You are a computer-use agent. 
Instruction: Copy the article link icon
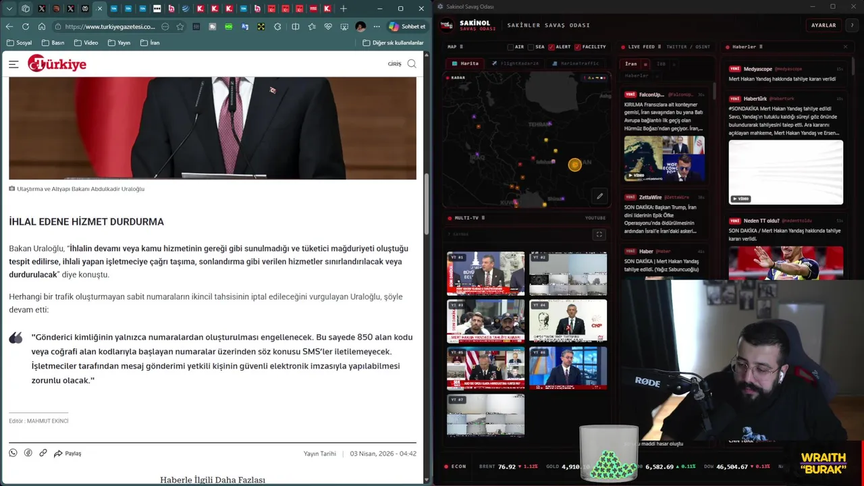tap(43, 453)
